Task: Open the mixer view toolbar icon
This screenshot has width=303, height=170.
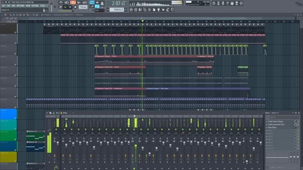Action: [x=150, y=9]
